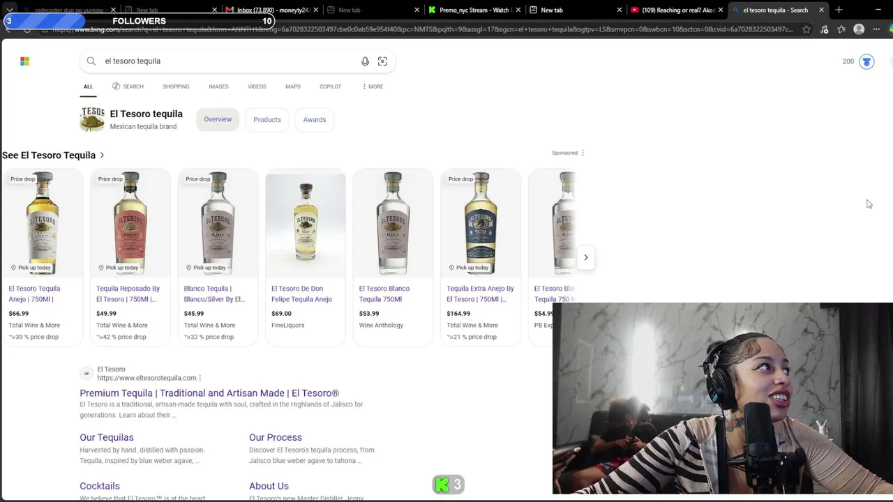Select the Overview pill button
Image resolution: width=893 pixels, height=502 pixels.
[x=218, y=119]
